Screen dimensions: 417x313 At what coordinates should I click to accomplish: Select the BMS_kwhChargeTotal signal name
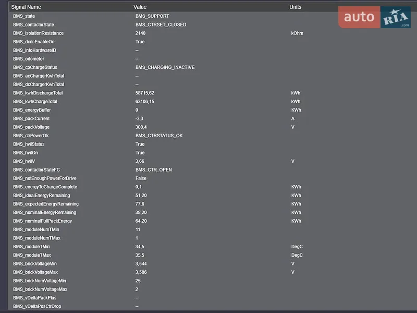point(35,101)
